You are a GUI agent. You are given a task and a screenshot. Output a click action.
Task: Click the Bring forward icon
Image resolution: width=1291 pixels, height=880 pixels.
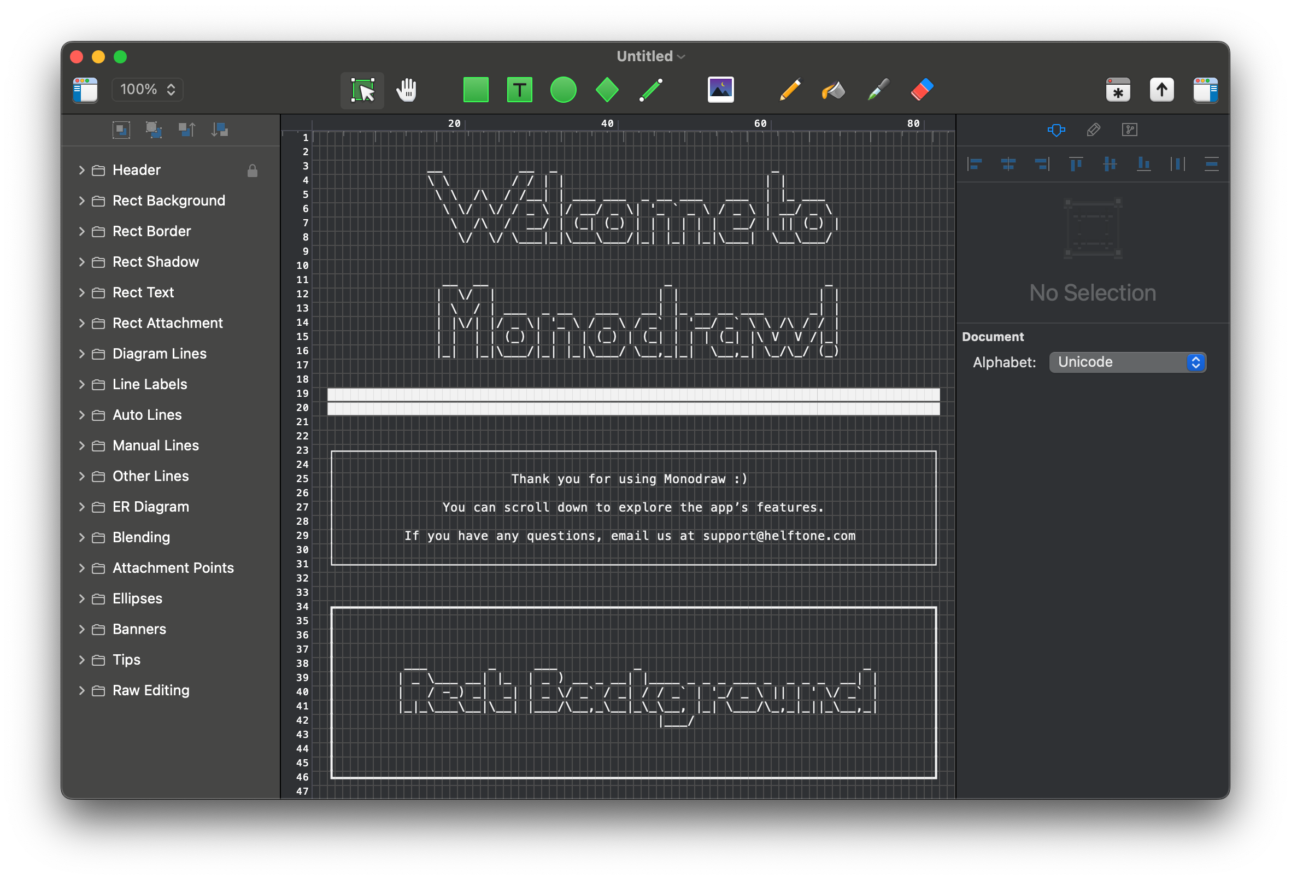[186, 130]
